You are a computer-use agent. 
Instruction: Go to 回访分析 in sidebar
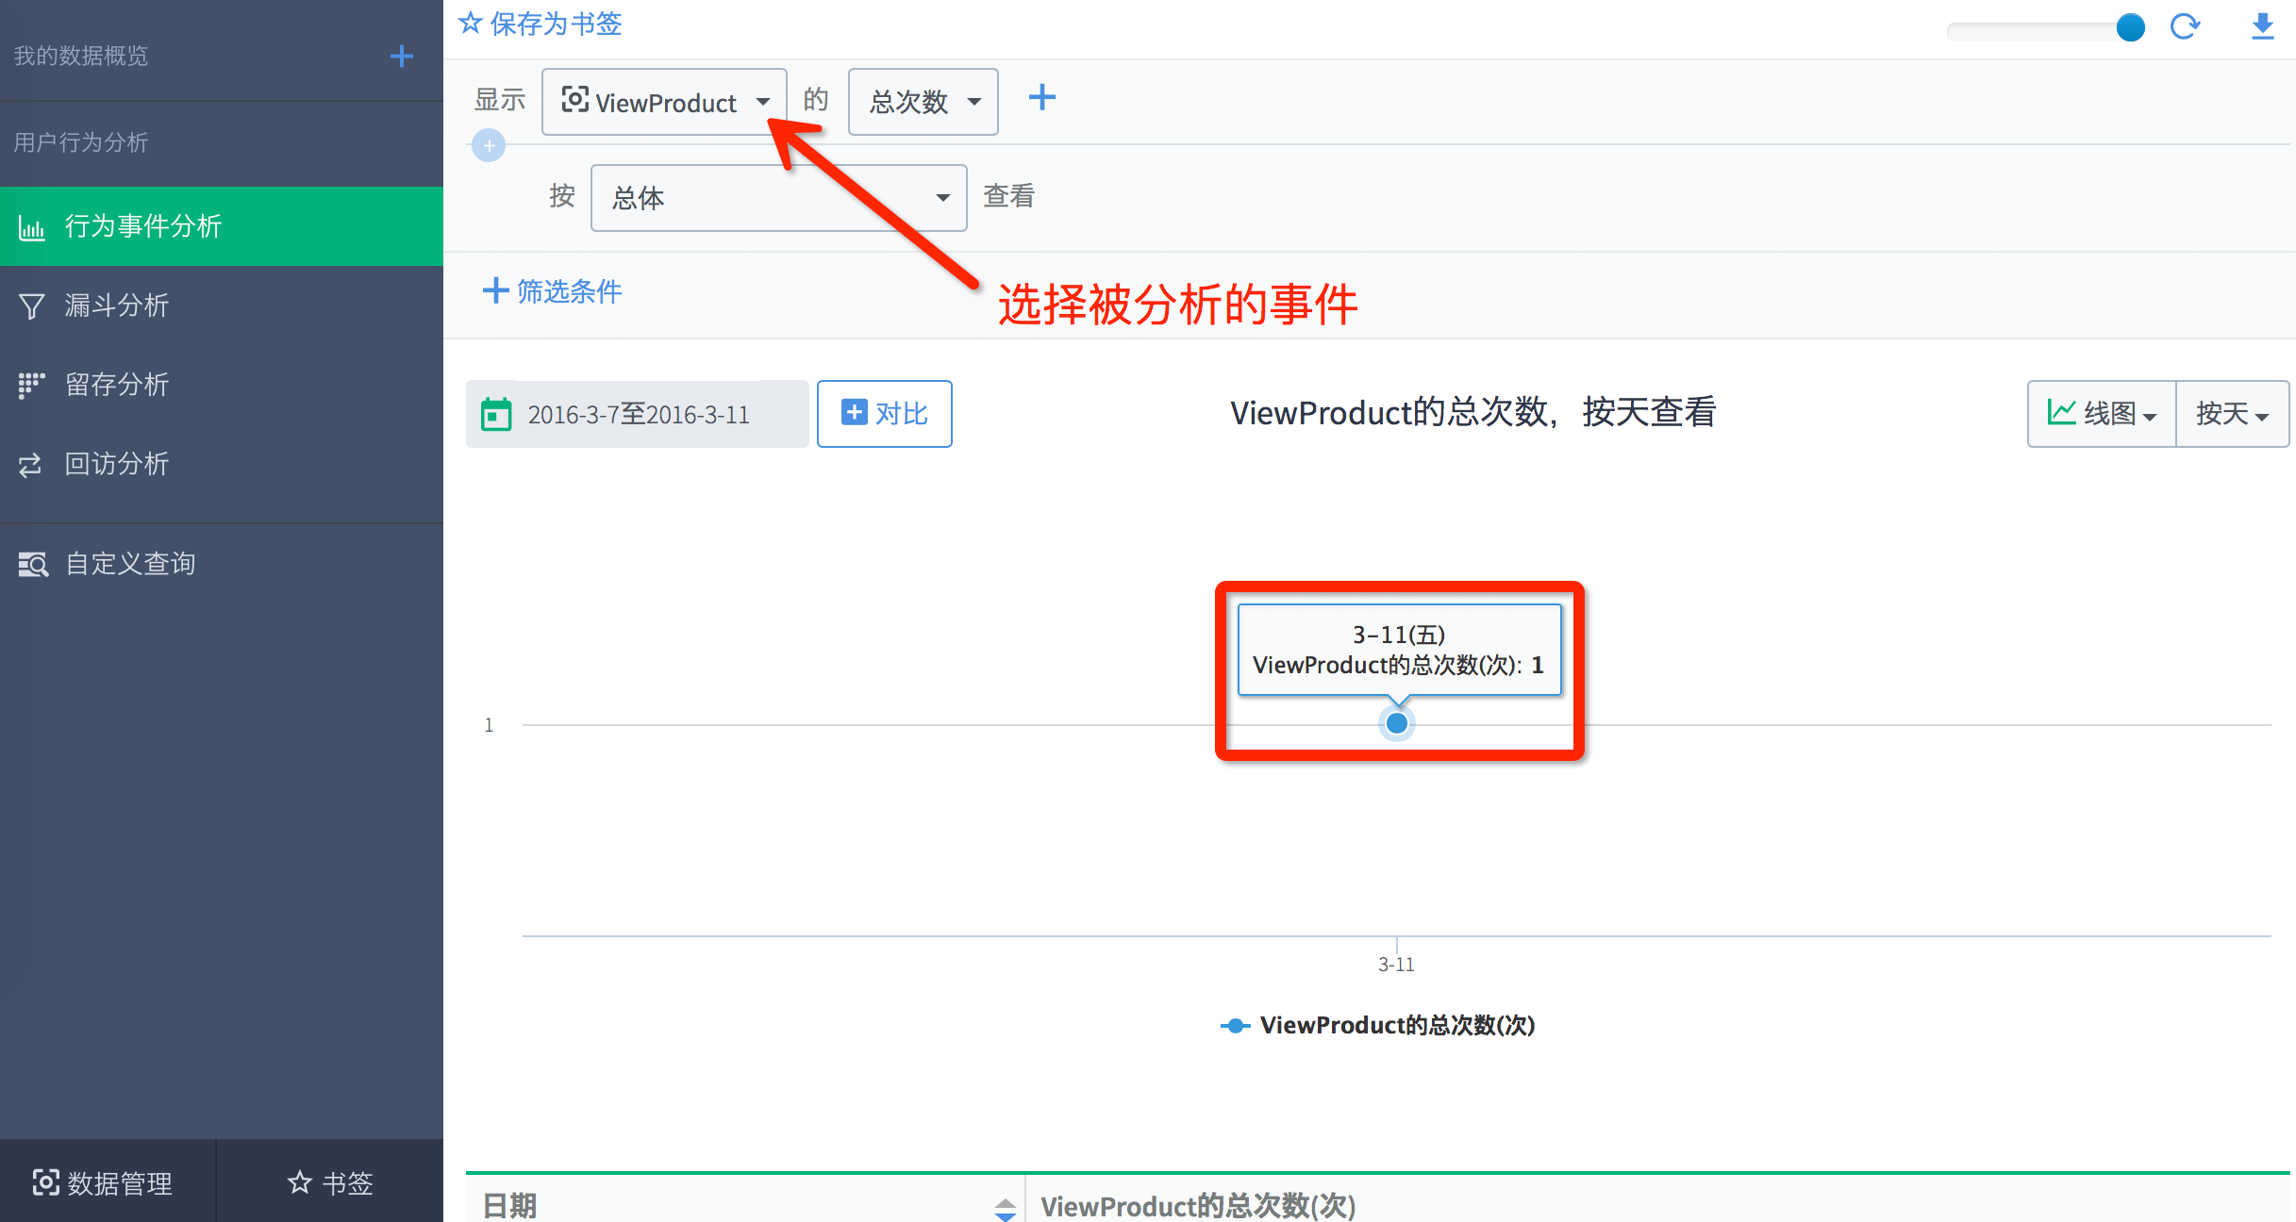117,464
